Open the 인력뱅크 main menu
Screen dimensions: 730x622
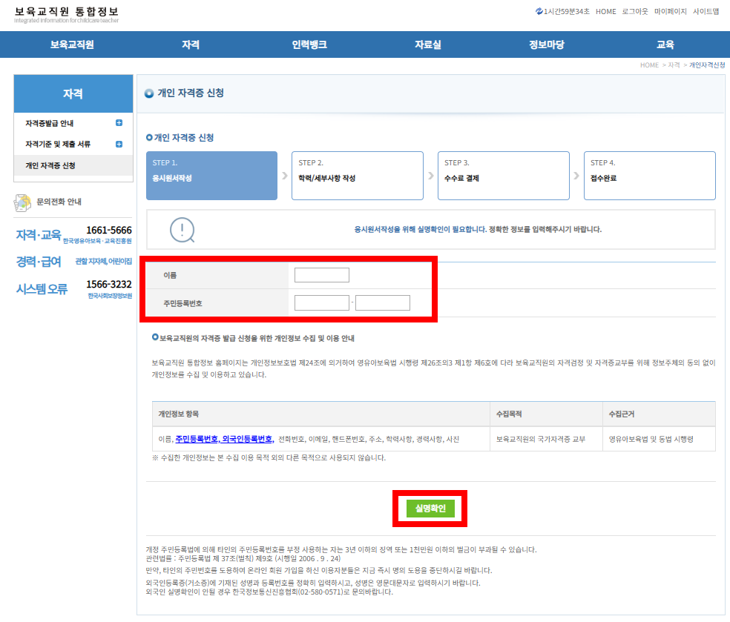[x=309, y=44]
